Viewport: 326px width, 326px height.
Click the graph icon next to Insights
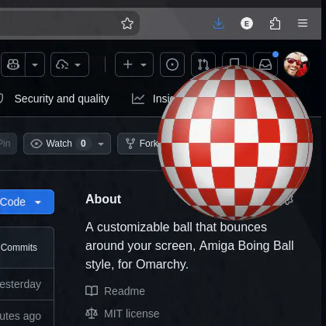click(x=138, y=99)
